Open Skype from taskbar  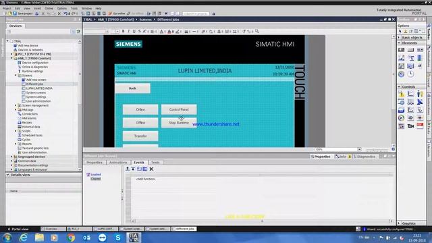[x=118, y=238]
